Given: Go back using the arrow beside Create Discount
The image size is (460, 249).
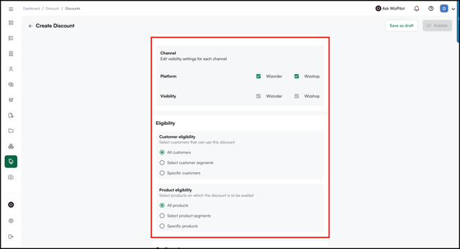Looking at the screenshot, I should pos(30,26).
